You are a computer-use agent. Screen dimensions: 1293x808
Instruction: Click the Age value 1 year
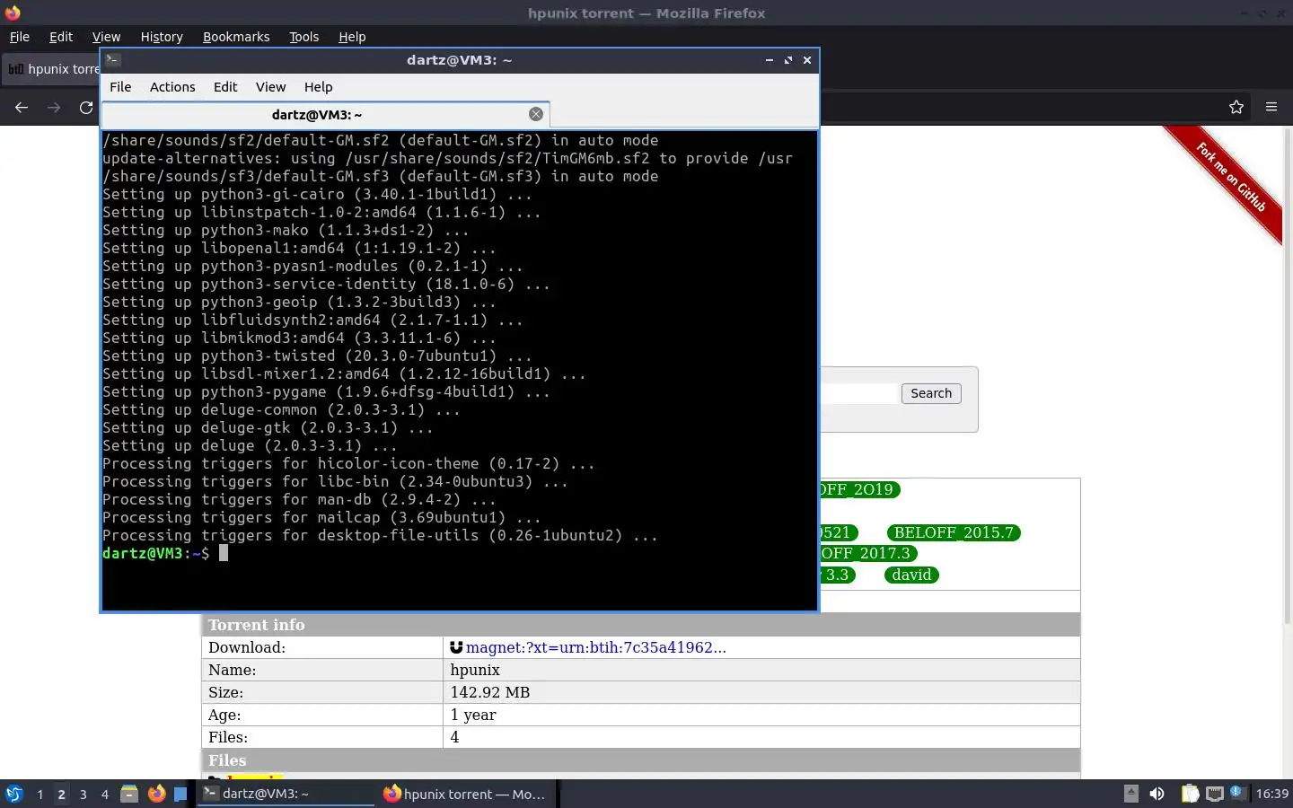coord(473,715)
